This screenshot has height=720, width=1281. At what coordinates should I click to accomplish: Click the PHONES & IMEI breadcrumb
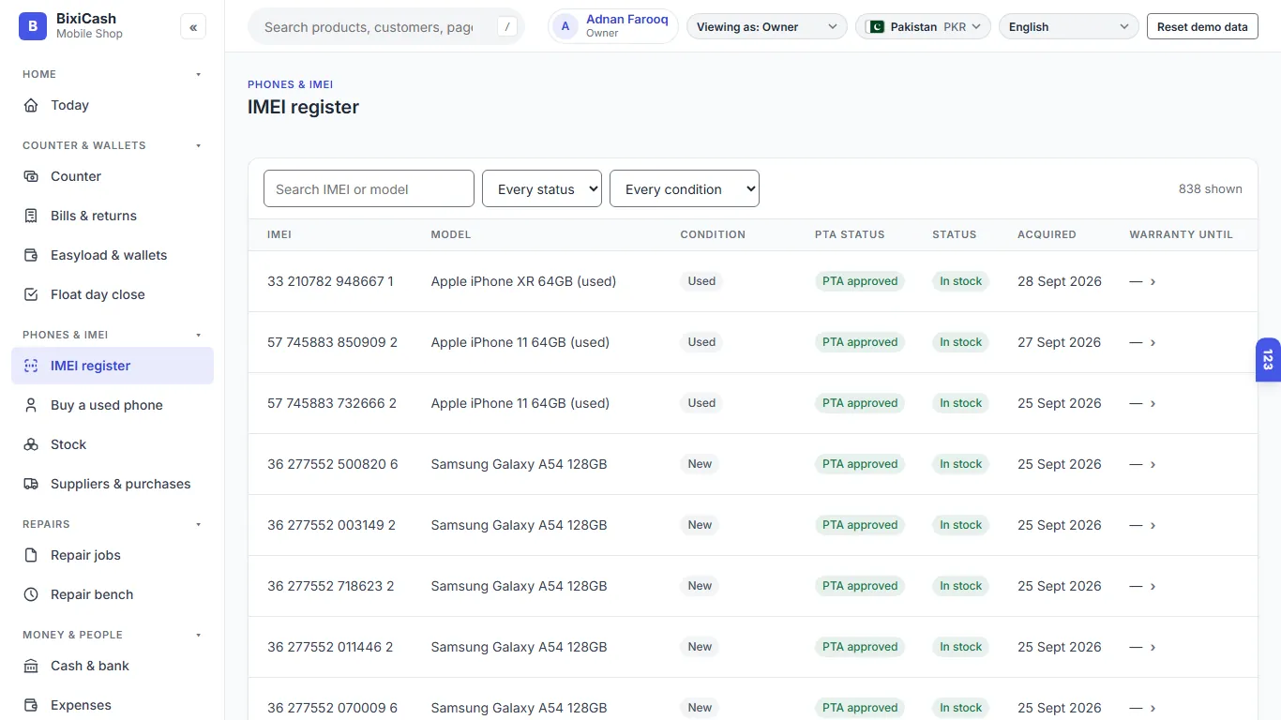291,84
